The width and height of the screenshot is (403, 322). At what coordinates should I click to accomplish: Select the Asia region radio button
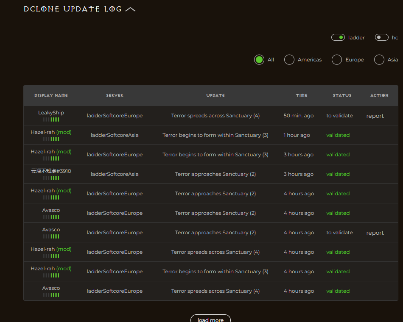379,60
